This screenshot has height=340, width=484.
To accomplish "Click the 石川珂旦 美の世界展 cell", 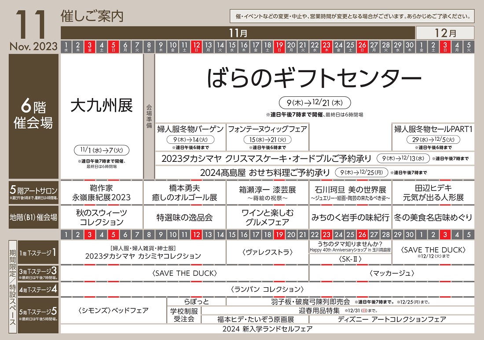I will pos(350,193).
